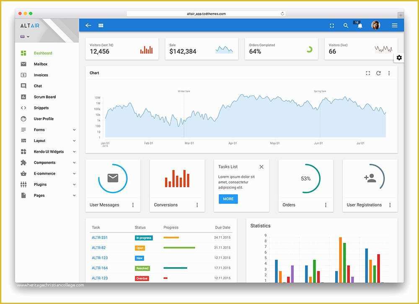Click the E-commerce basket icon
Image resolution: width=419 pixels, height=304 pixels.
coord(23,174)
